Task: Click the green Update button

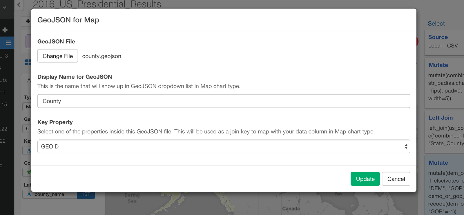Action: click(x=365, y=179)
